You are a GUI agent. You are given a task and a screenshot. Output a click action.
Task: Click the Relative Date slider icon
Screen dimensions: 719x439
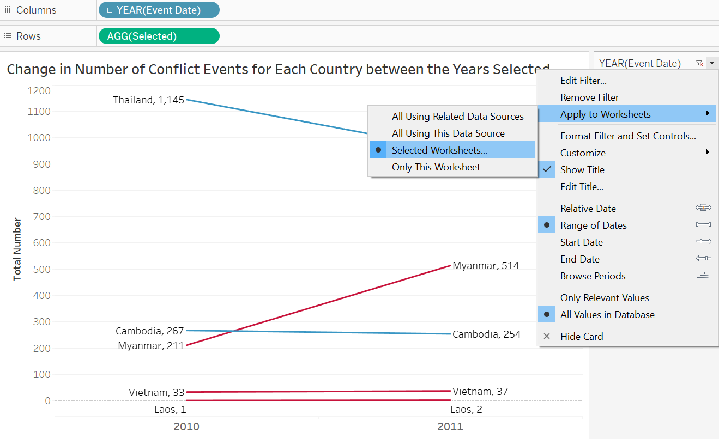tap(703, 208)
